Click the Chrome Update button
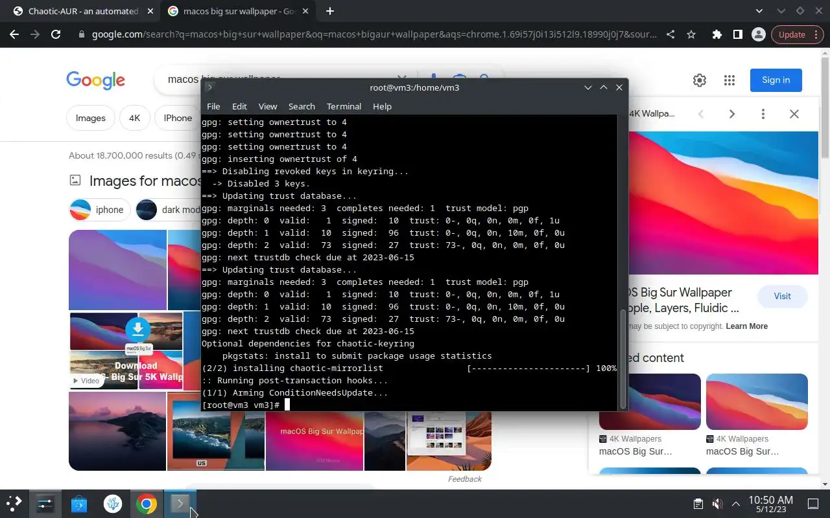The image size is (830, 518). click(792, 34)
